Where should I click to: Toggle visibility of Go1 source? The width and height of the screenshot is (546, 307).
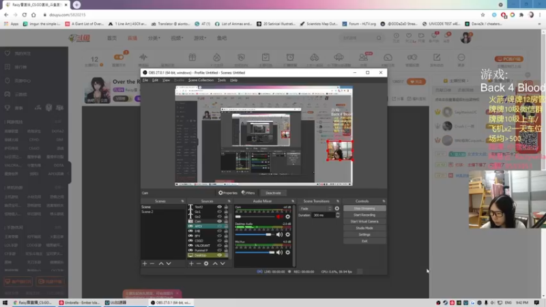tap(219, 211)
